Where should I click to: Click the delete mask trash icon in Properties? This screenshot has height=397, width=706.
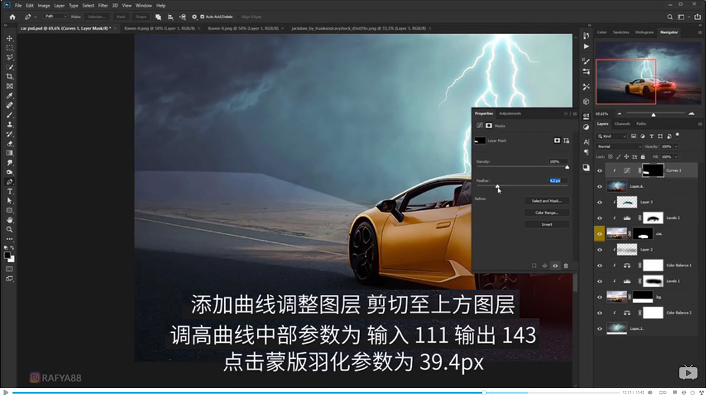coord(565,265)
